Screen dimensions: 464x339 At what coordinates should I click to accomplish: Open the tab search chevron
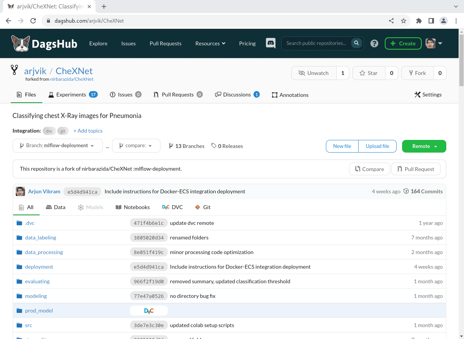pyautogui.click(x=456, y=7)
